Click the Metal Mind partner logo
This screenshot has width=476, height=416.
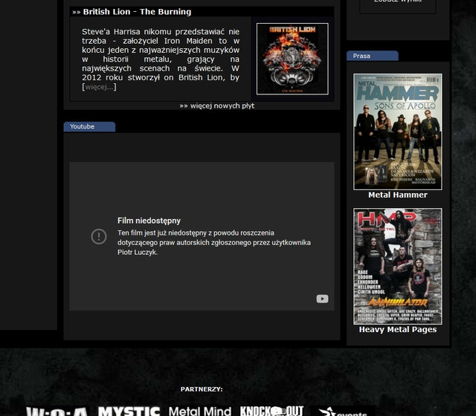click(x=200, y=411)
